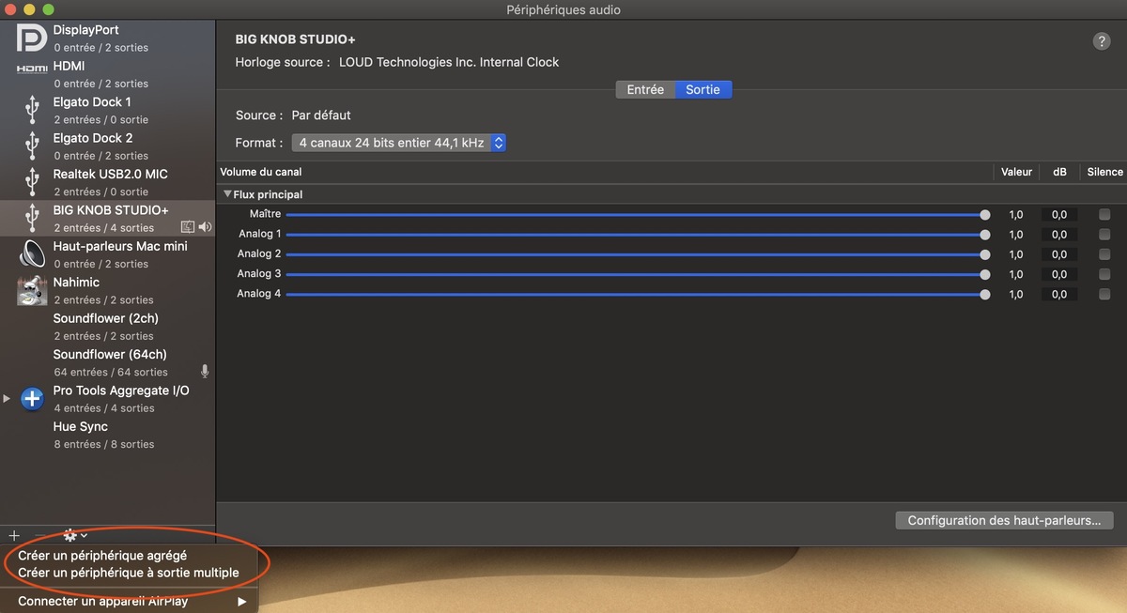Collapse the Flux principal section

pos(227,194)
